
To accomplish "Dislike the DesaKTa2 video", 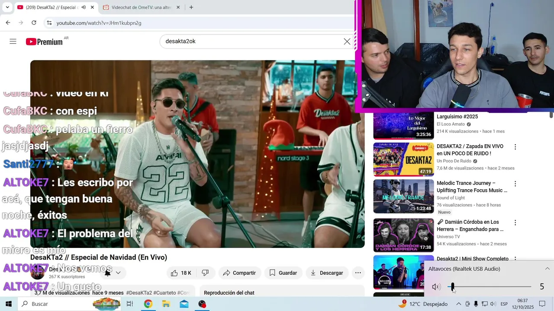I will 206,273.
